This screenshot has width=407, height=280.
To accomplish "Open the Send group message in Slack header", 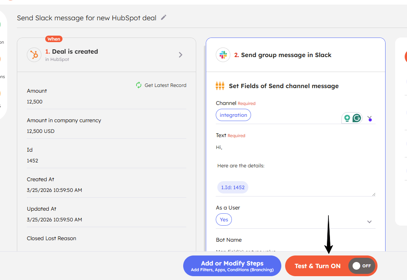I will point(286,55).
